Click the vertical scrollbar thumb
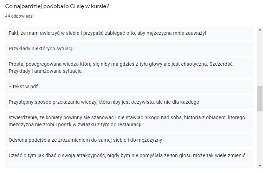Image resolution: width=265 pixels, height=173 pixels. coord(260,98)
